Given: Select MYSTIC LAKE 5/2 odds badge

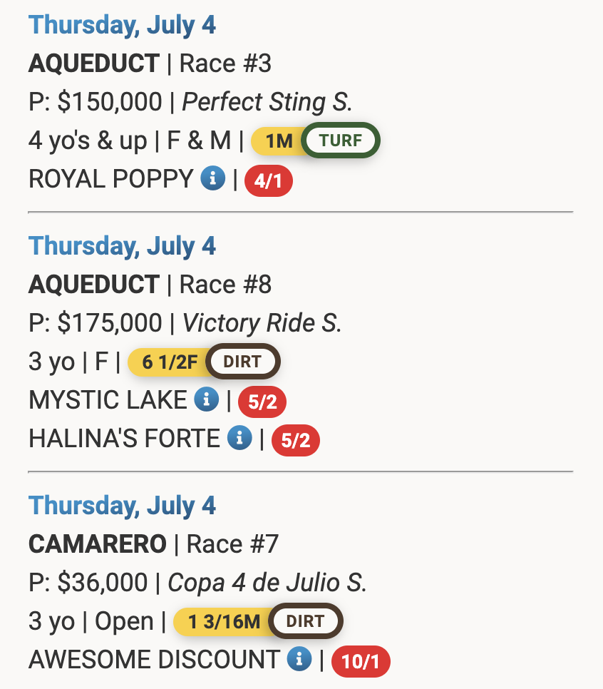Looking at the screenshot, I should 262,402.
